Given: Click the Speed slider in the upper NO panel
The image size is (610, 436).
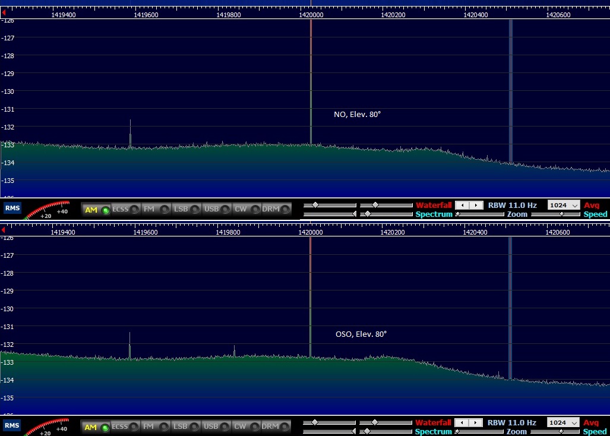Looking at the screenshot, I should [x=555, y=214].
